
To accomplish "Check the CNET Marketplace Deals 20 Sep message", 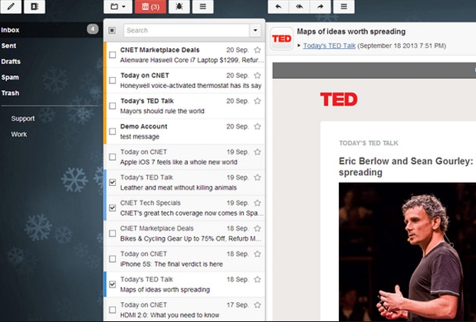I will 113,55.
